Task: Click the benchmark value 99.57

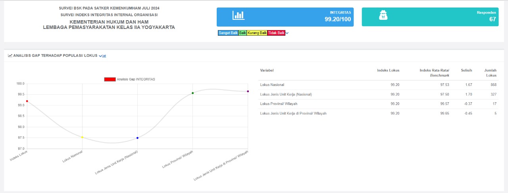Action: coord(444,104)
